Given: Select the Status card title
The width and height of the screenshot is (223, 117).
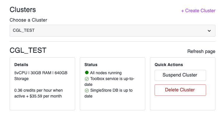Looking at the screenshot, I should 91,65.
